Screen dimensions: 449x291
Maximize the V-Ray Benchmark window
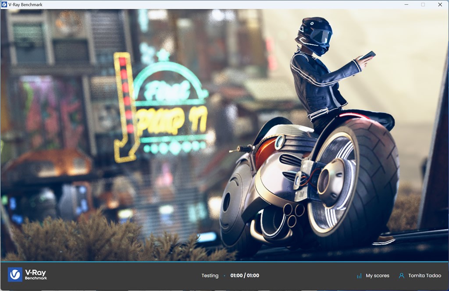[423, 4]
